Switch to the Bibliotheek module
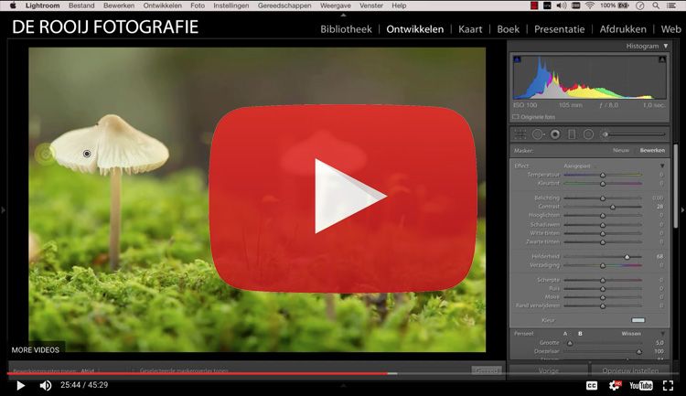Image resolution: width=686 pixels, height=396 pixels. pyautogui.click(x=346, y=29)
